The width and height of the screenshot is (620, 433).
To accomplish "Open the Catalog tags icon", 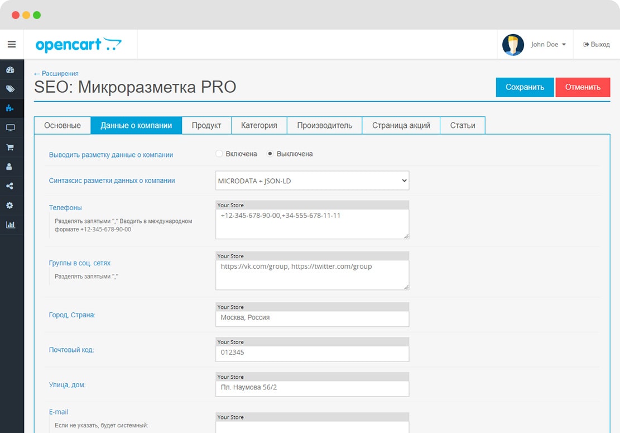I will (10, 89).
